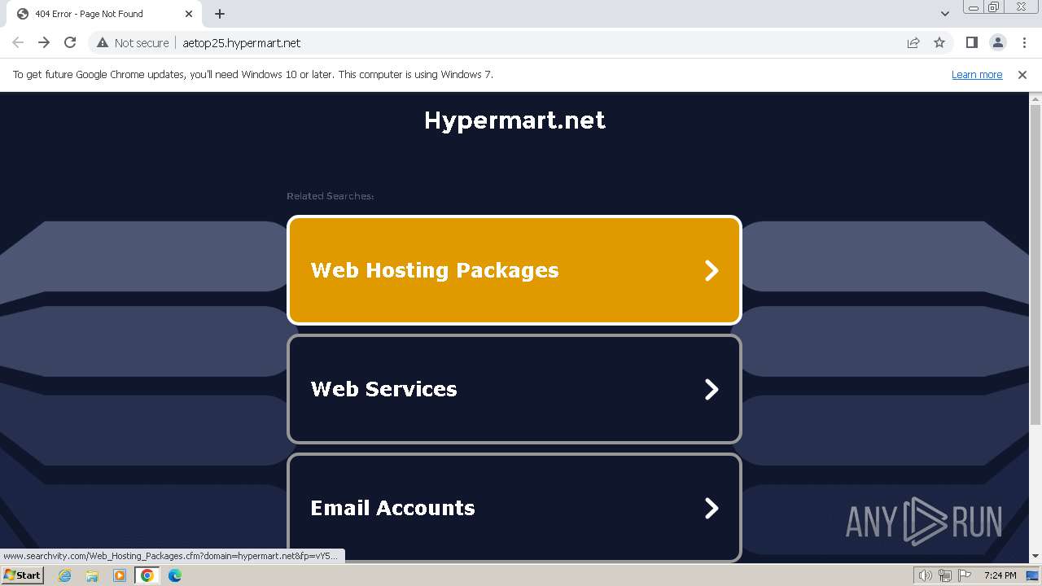Viewport: 1042px width, 586px height.
Task: Launch Internet Explorer from taskbar
Action: pos(65,575)
